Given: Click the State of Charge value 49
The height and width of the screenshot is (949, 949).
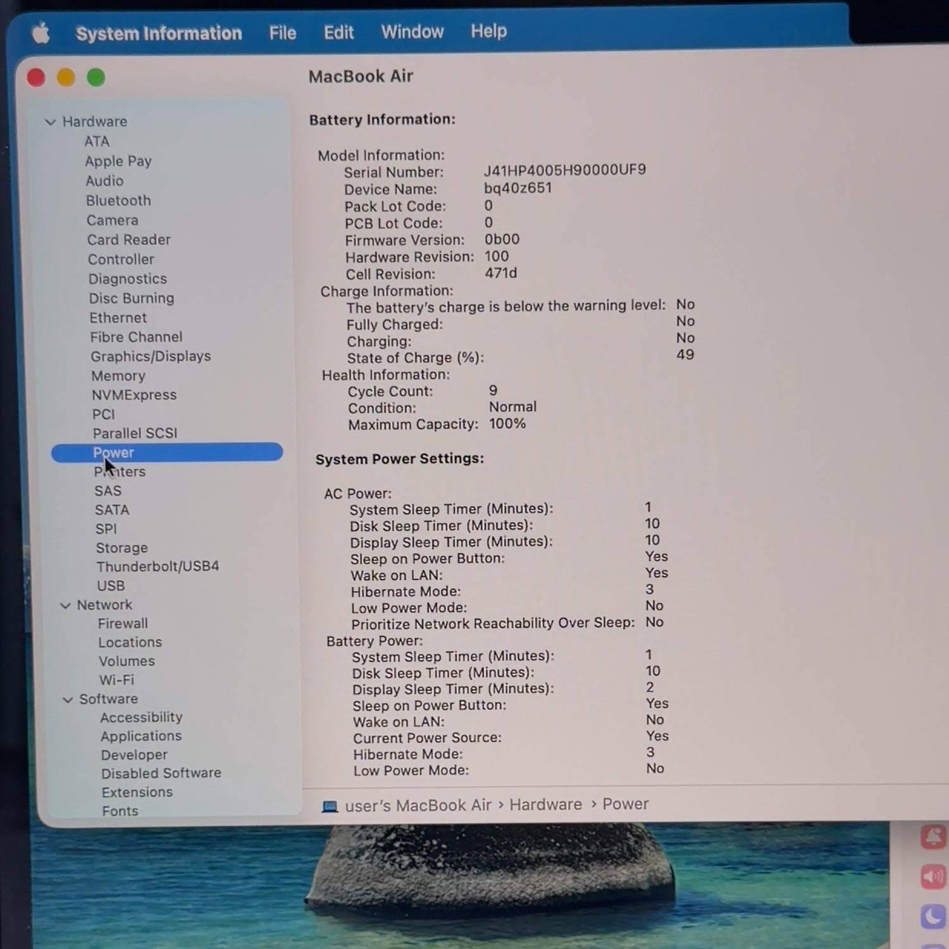Looking at the screenshot, I should [x=685, y=354].
